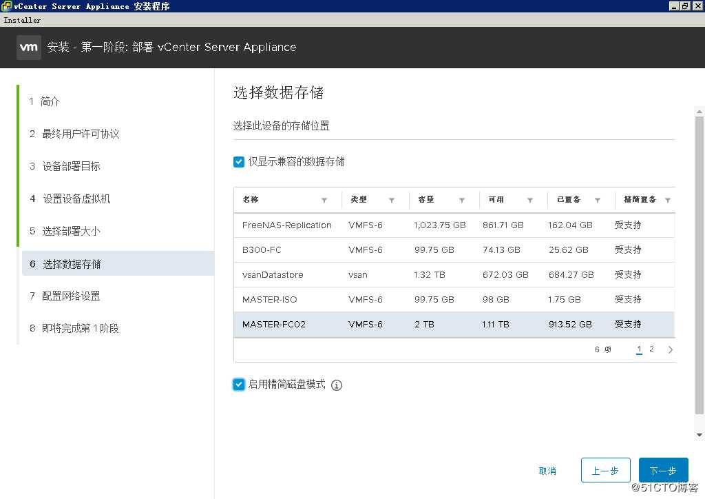
Task: Click info icon next to 启用精简磁盘模式
Action: click(x=337, y=385)
